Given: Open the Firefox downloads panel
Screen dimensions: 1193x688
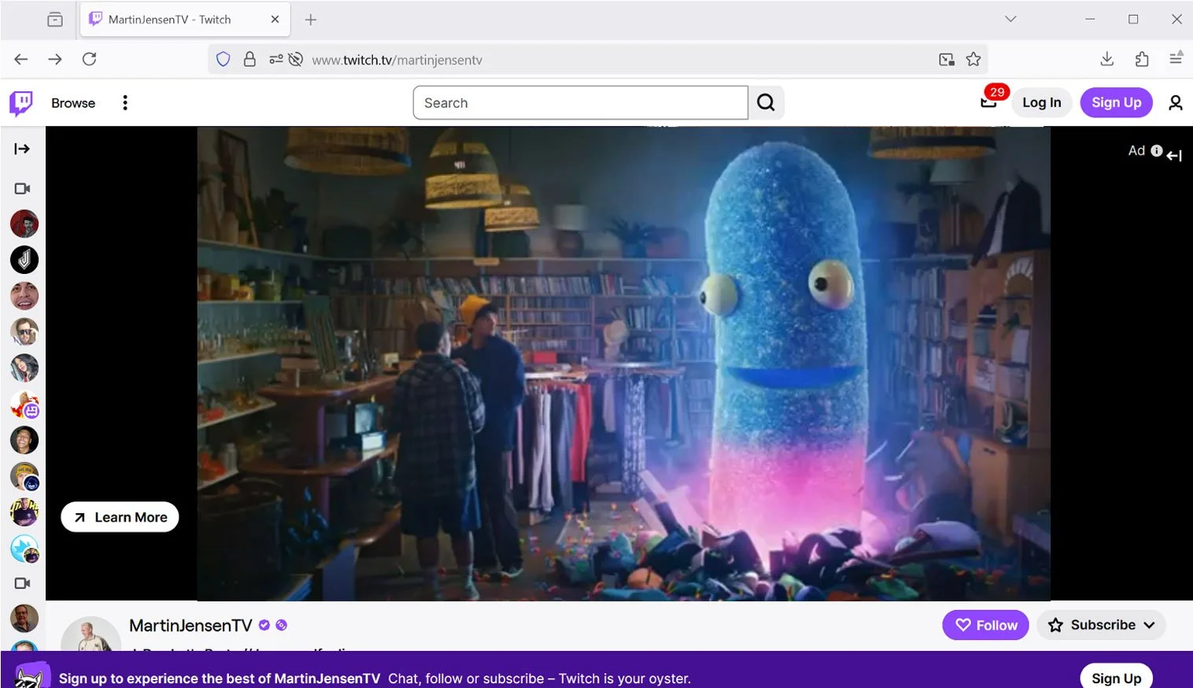Looking at the screenshot, I should click(x=1107, y=59).
